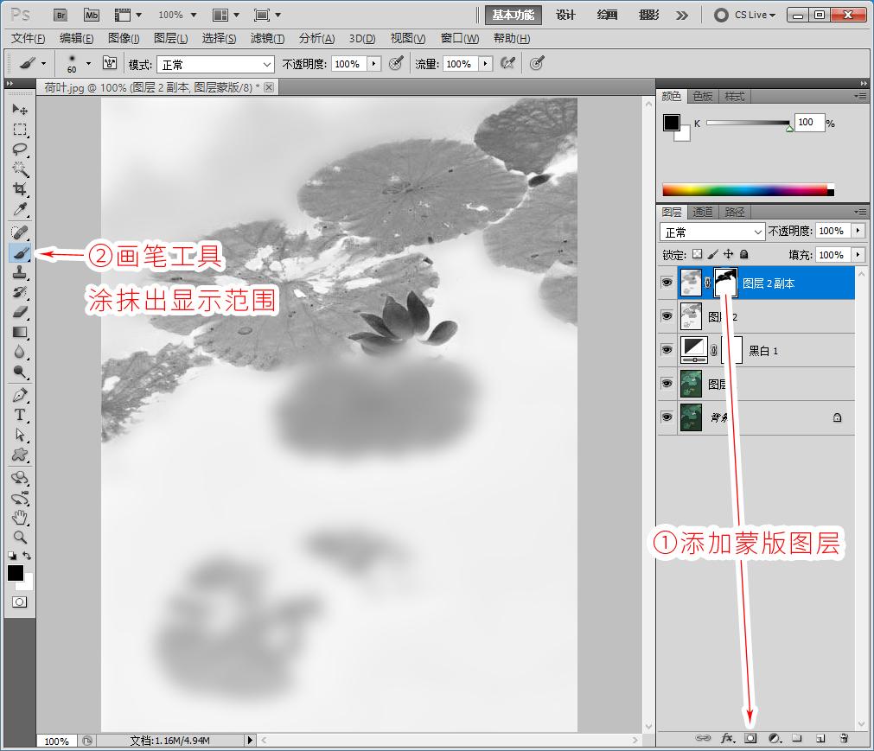Select the Quick Selection tool

pyautogui.click(x=20, y=169)
